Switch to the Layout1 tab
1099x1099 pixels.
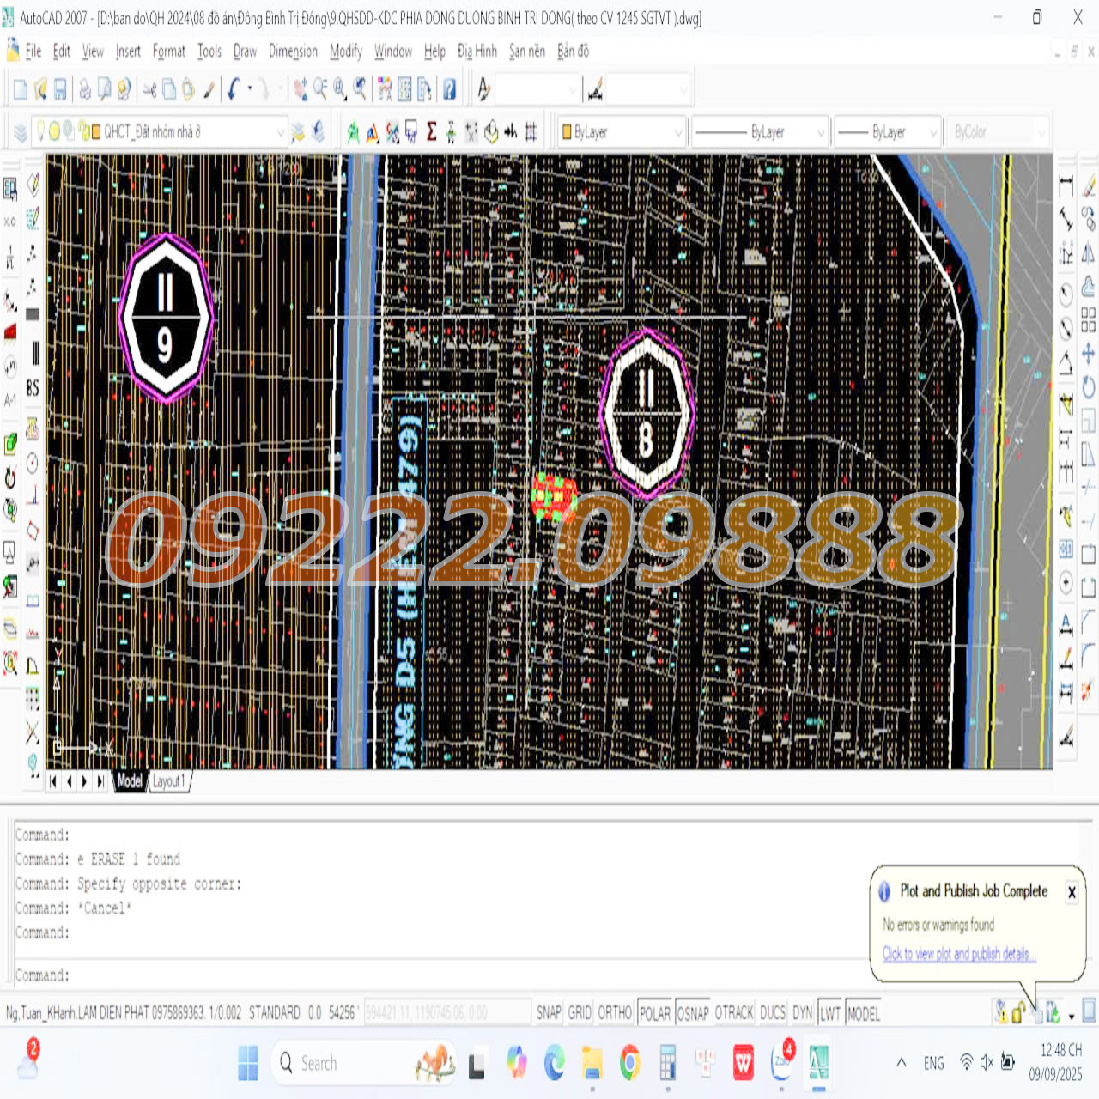[x=168, y=781]
